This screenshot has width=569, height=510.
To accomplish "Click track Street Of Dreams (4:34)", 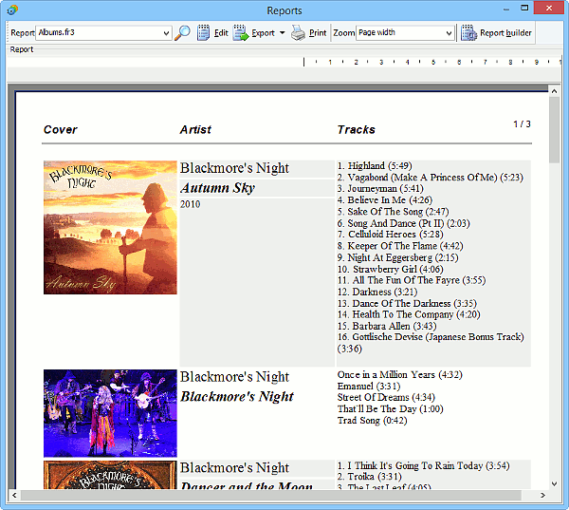I will pos(386,397).
